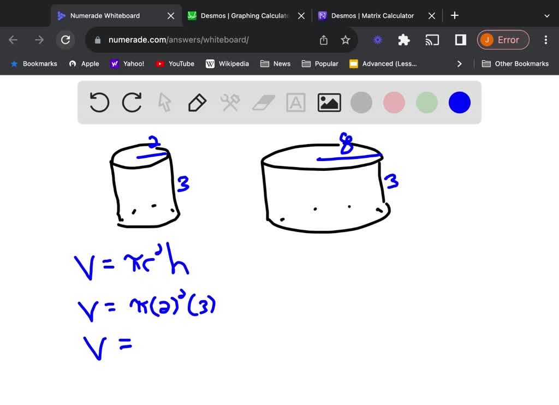559x405 pixels.
Task: Switch to the Desmos Graphing Calculator tab
Action: 242,15
